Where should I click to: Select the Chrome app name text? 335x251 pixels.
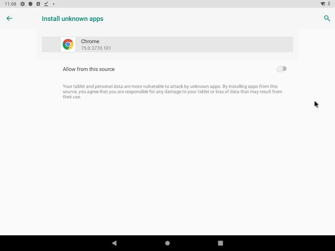click(x=90, y=42)
